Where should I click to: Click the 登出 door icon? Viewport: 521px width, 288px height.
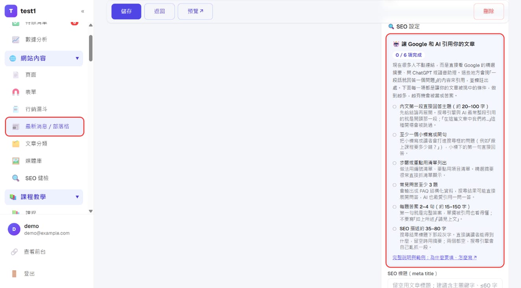coord(14,274)
